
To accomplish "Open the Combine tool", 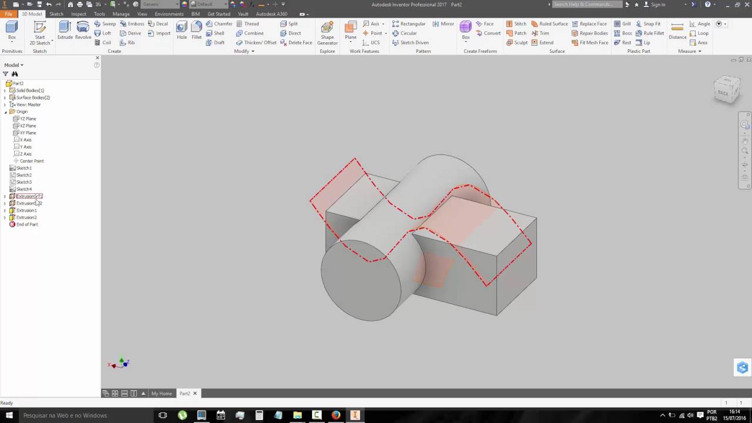I will (250, 33).
